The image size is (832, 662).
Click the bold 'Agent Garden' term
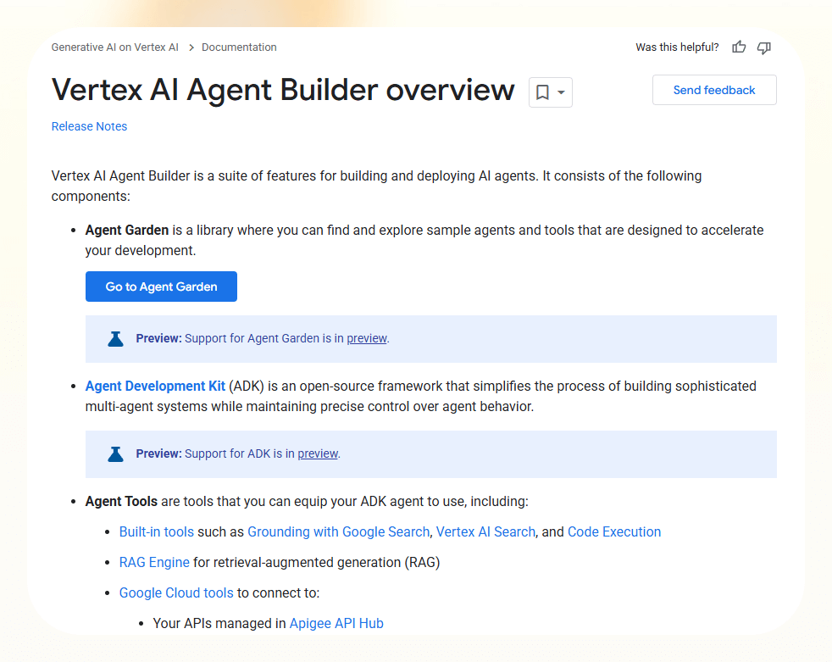pos(127,230)
